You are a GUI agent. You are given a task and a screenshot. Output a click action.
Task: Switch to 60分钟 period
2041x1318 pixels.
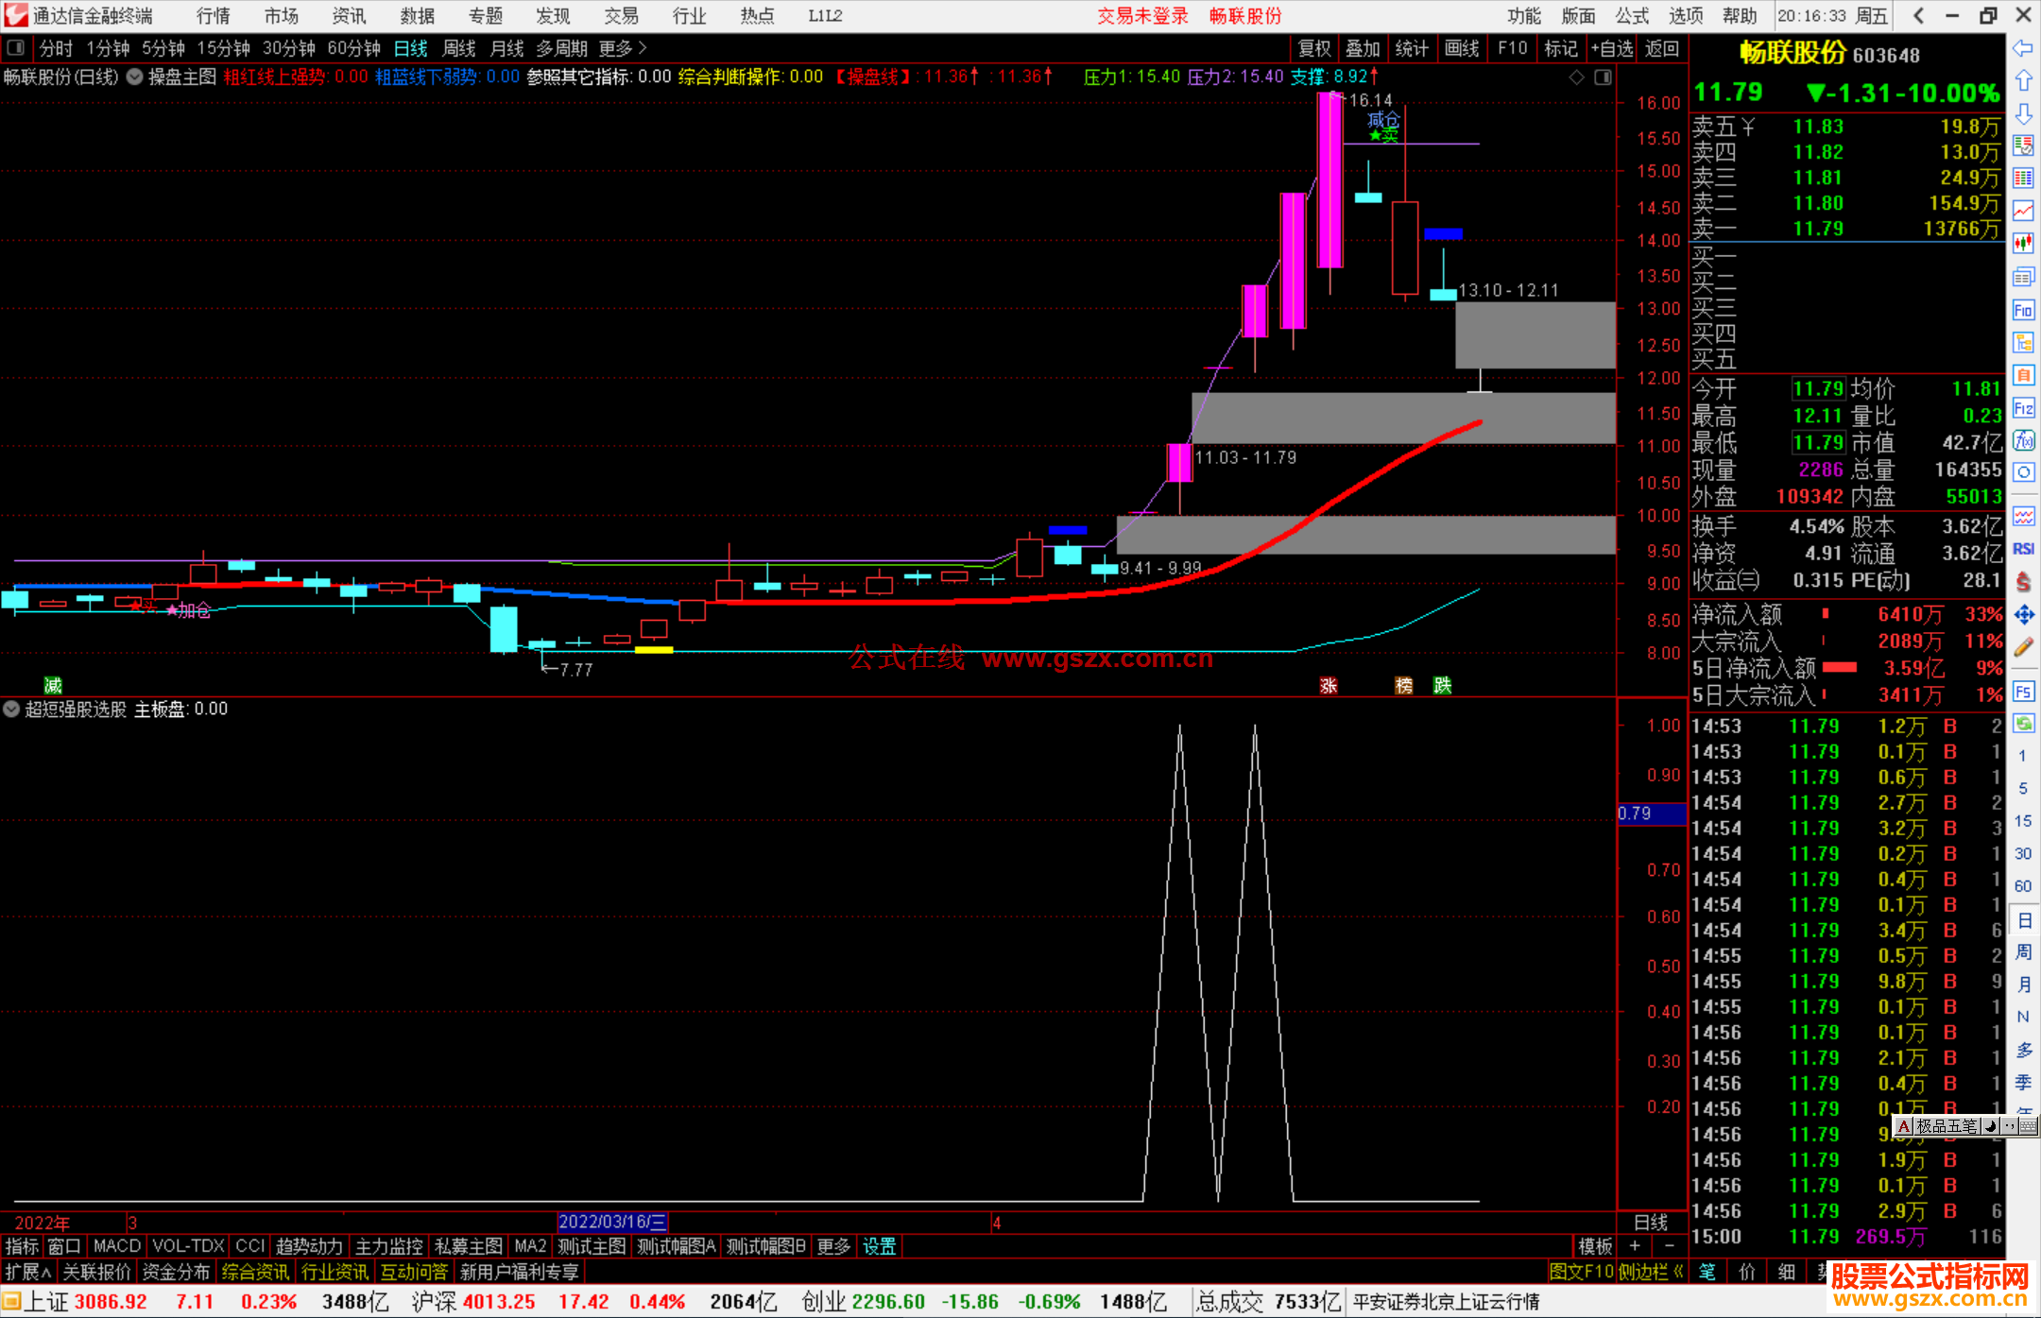coord(353,48)
